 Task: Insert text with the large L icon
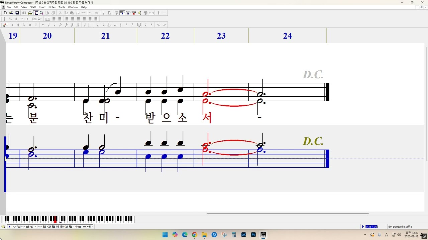[x=109, y=13]
